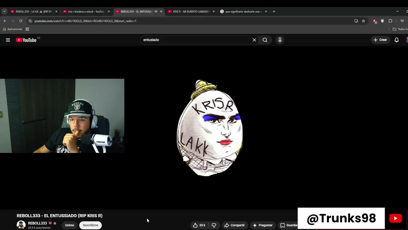This screenshot has height=230, width=408.
Task: Open a new browser tab
Action: click(x=274, y=11)
